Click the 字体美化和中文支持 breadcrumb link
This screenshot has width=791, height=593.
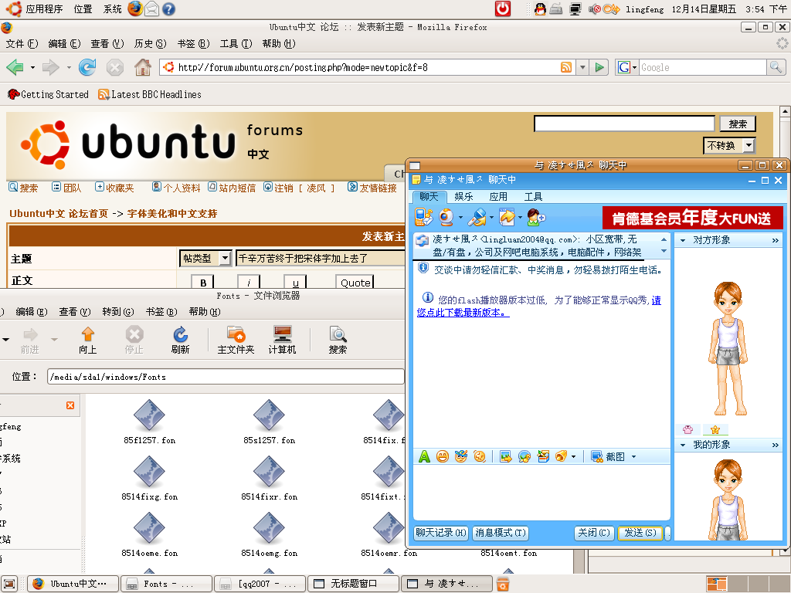(x=172, y=213)
